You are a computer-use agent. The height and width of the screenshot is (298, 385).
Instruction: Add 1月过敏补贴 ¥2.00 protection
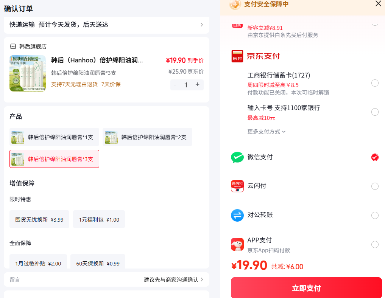[x=38, y=262]
